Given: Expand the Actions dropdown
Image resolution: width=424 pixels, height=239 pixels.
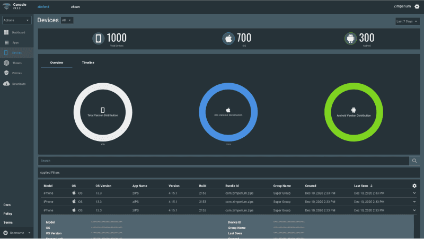Looking at the screenshot, I should (x=16, y=20).
